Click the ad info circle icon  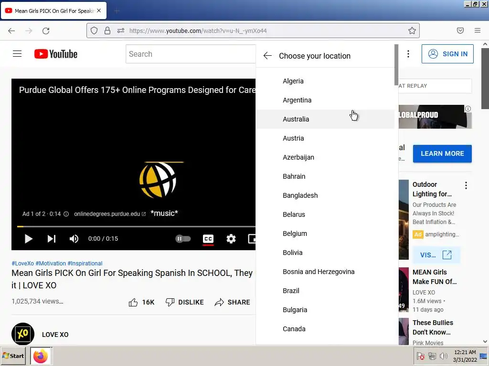coord(66,214)
